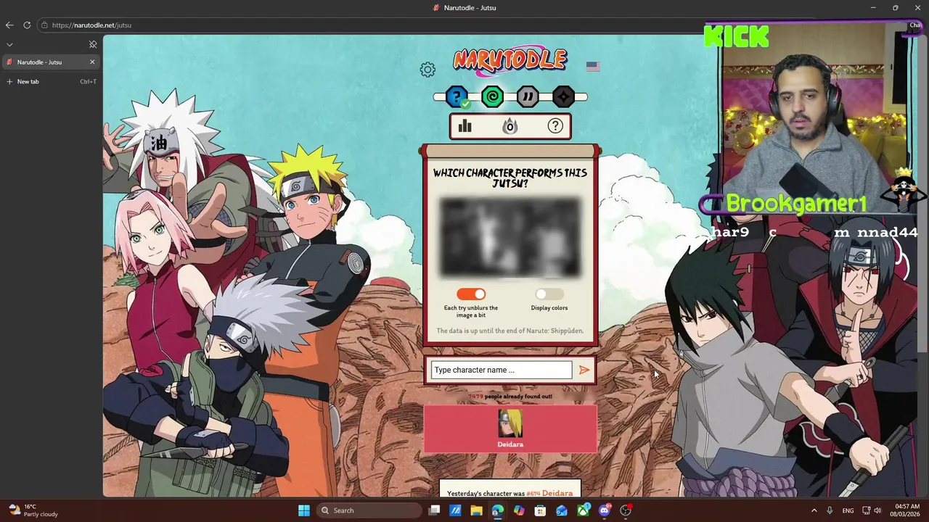
Task: Focus the 'Type character name' input field
Action: tap(502, 370)
